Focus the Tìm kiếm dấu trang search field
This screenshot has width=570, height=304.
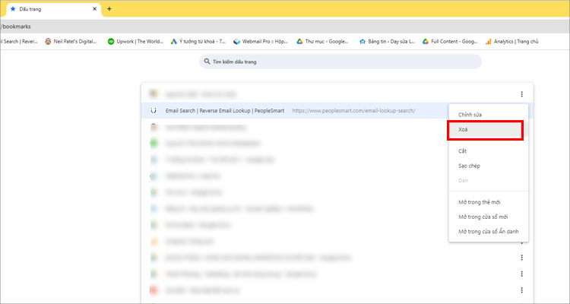point(340,62)
